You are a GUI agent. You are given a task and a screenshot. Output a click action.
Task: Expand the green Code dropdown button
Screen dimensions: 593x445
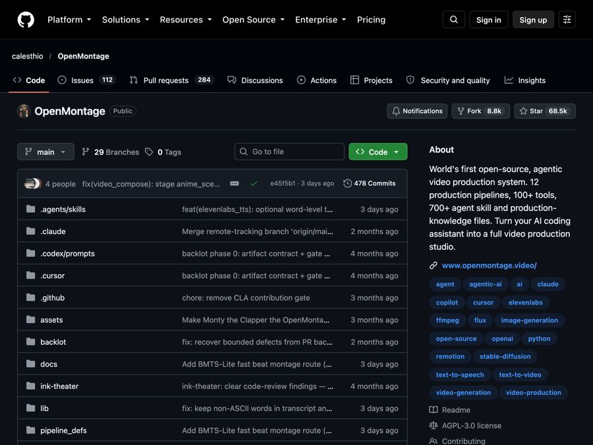(378, 152)
